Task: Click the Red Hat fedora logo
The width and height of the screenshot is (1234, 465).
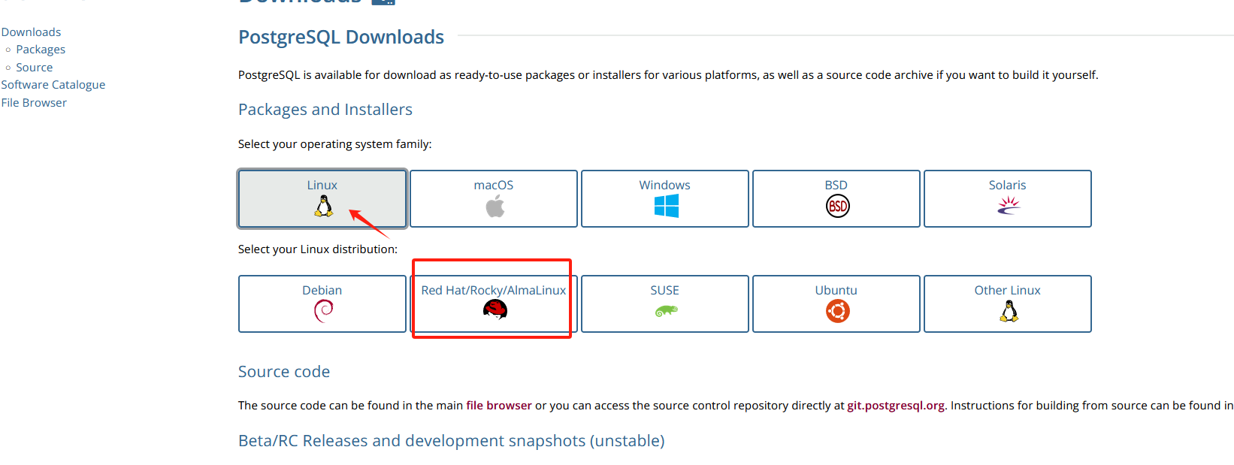Action: click(x=495, y=309)
